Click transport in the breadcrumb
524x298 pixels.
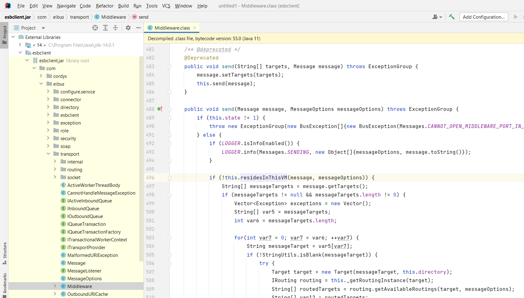click(x=80, y=17)
